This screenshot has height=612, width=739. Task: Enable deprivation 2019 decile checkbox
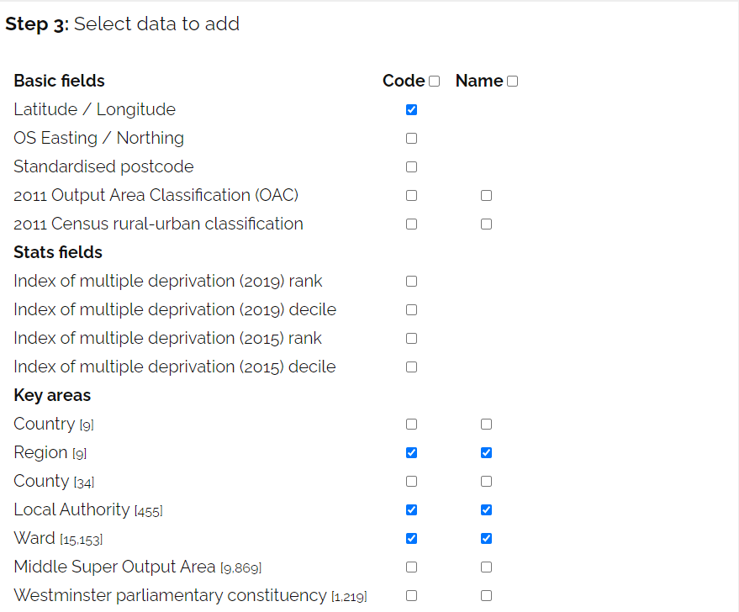pos(411,310)
